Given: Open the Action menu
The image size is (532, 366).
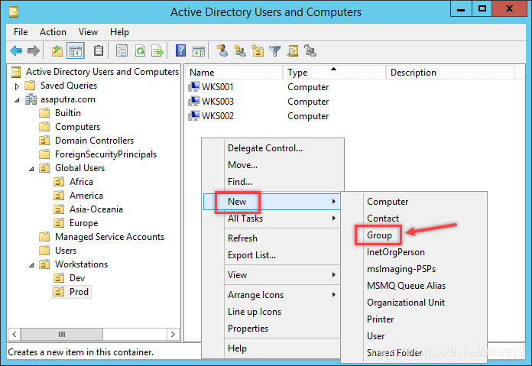Looking at the screenshot, I should (53, 32).
